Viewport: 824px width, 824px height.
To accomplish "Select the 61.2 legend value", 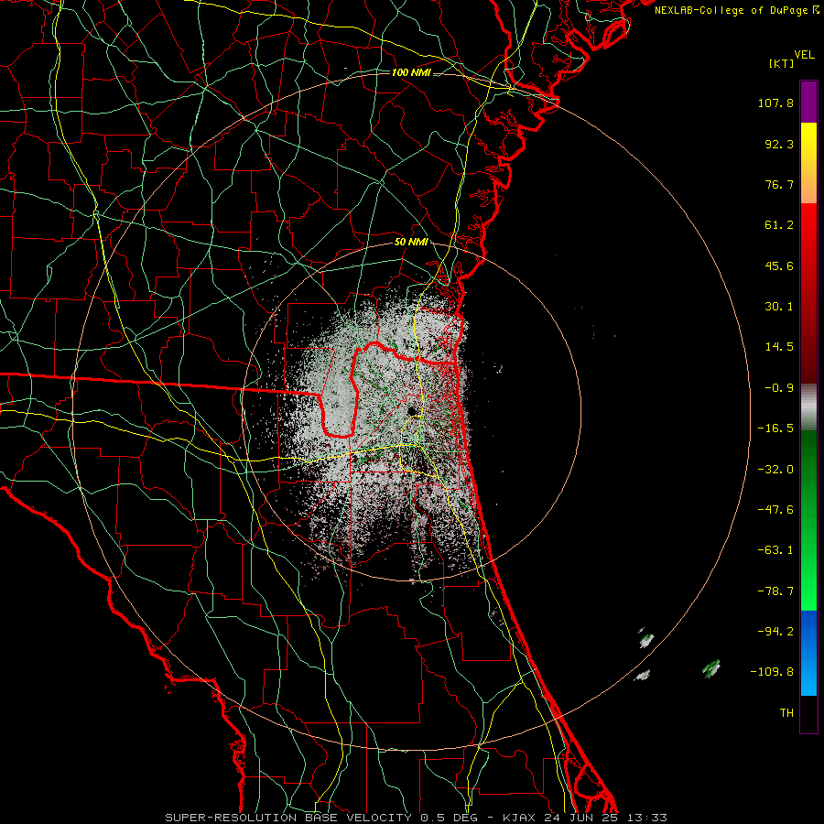I will tap(779, 225).
